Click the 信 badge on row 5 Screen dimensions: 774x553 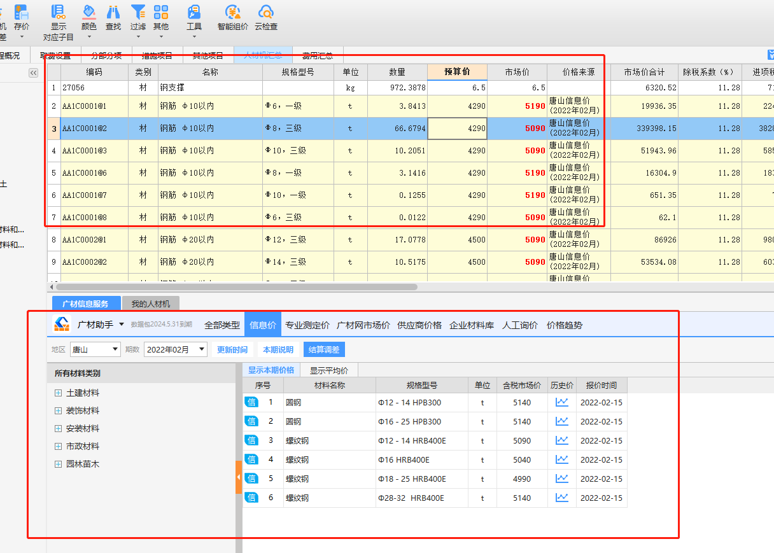pos(251,479)
